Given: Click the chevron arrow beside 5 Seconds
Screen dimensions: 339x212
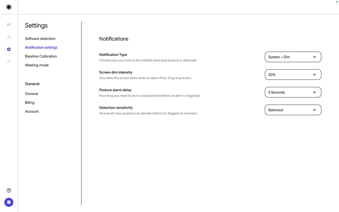Looking at the screenshot, I should [314, 92].
